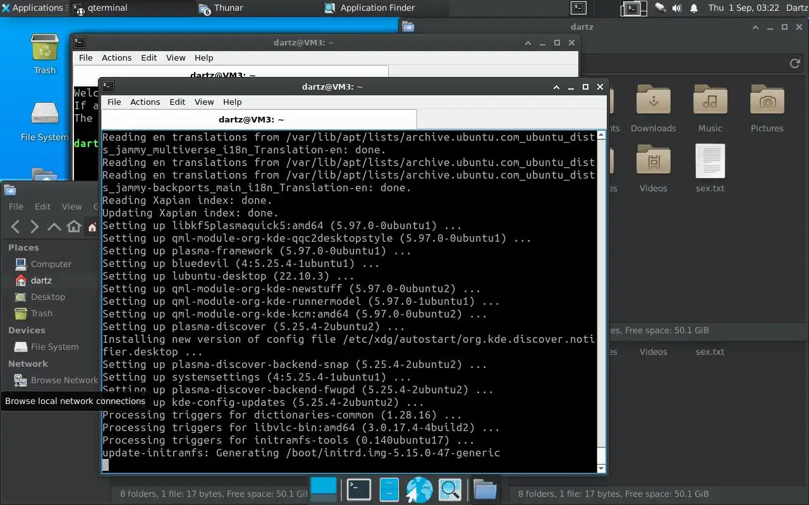Open File menu in the left Thunar window
Screen dimensions: 809x505
tap(16, 206)
